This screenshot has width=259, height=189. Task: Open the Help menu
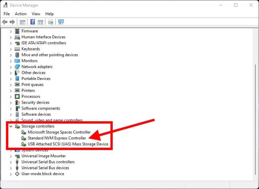[x=50, y=14]
